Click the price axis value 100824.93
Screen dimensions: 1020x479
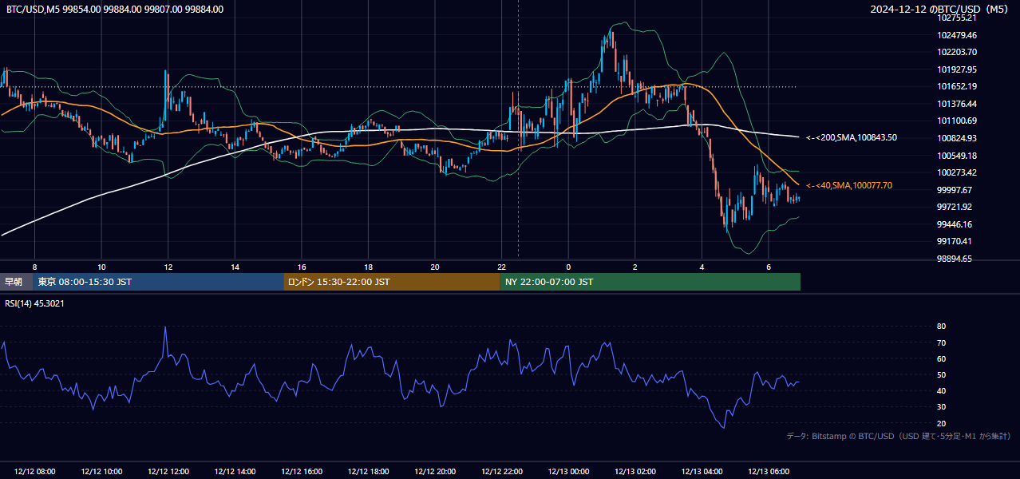[957, 138]
